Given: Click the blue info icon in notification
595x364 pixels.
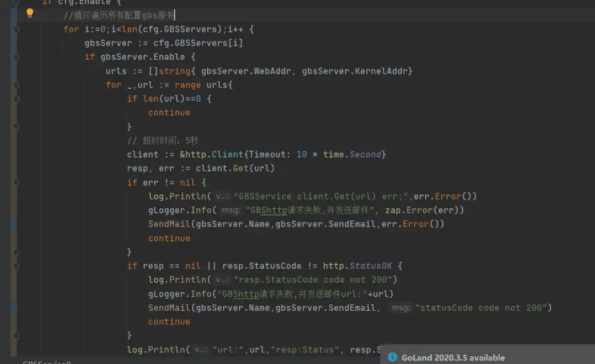Looking at the screenshot, I should [392, 357].
